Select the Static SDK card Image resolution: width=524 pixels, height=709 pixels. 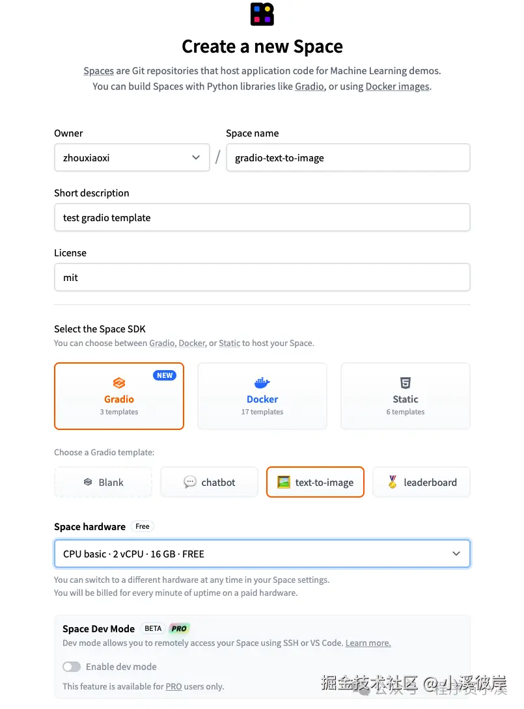pos(406,396)
